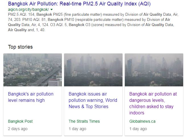Click "1 day ago" under Globalnews.ca
Screen dimensions: 192x137
[x=138, y=129]
